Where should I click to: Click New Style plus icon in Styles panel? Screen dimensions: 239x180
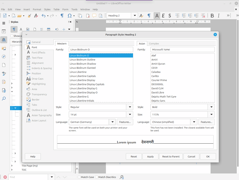(x=64, y=30)
